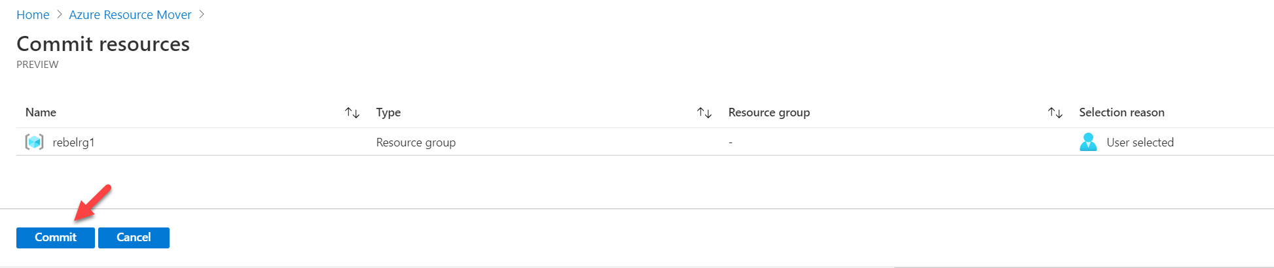This screenshot has height=268, width=1274.
Task: Click the rebelrg1 resource group icon
Action: tap(34, 142)
